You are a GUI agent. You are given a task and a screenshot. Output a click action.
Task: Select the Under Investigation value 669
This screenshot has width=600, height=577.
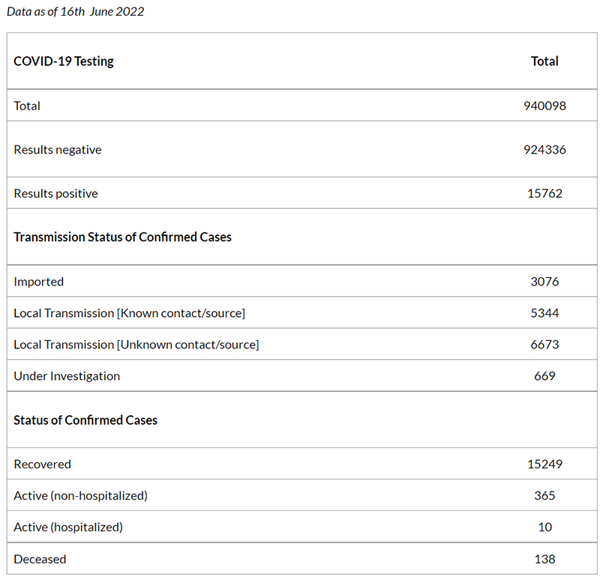[544, 376]
